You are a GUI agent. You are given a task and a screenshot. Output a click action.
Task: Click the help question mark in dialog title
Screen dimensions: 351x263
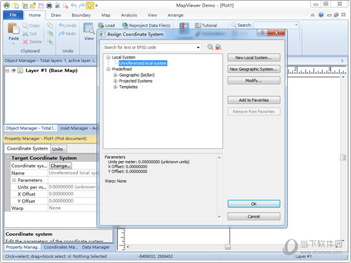coord(262,32)
